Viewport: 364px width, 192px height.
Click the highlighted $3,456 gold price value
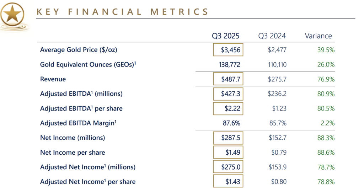(228, 50)
